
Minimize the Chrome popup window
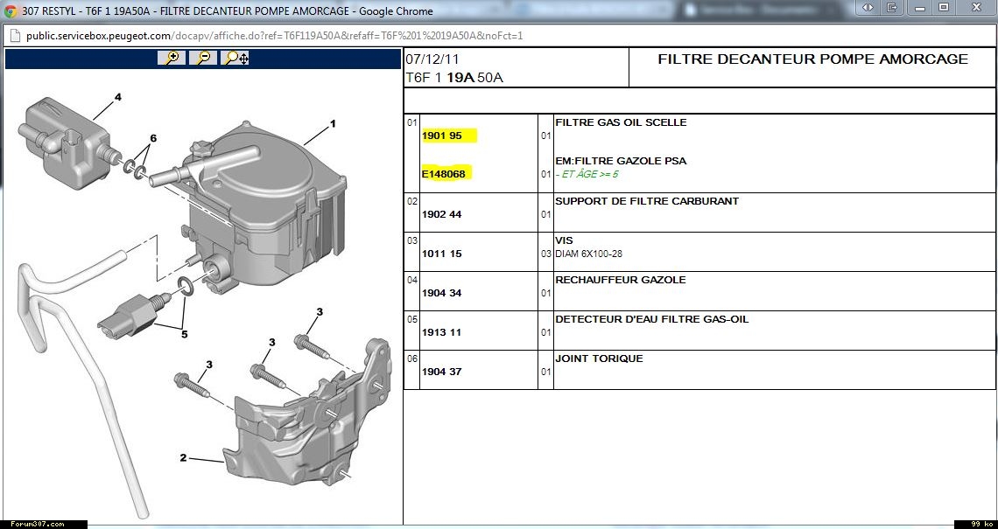[x=920, y=8]
